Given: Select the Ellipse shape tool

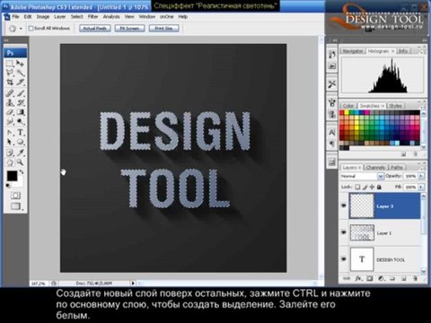Looking at the screenshot, I should [20, 142].
